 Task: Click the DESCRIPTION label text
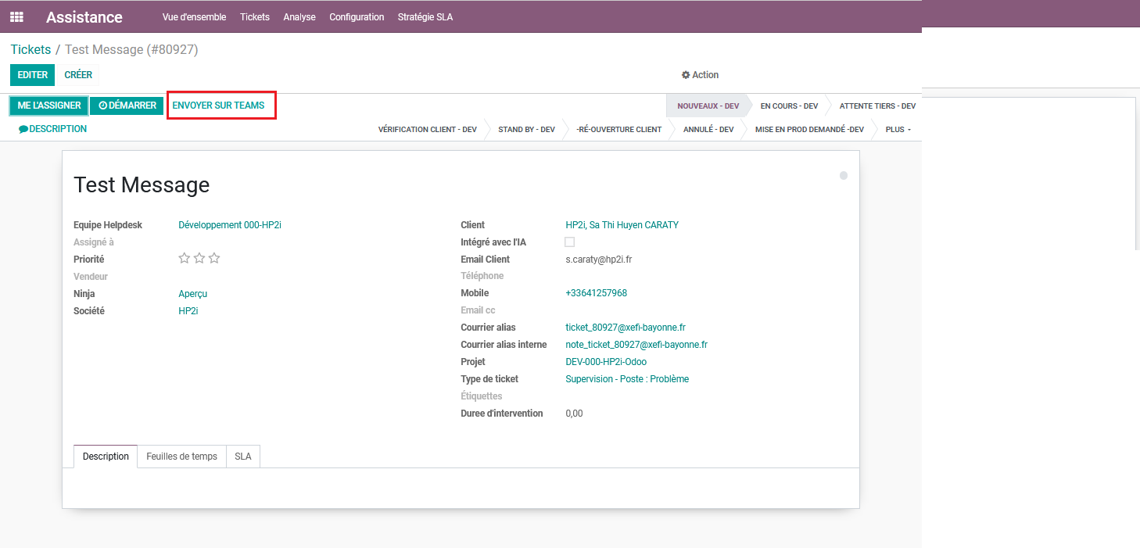pos(58,129)
